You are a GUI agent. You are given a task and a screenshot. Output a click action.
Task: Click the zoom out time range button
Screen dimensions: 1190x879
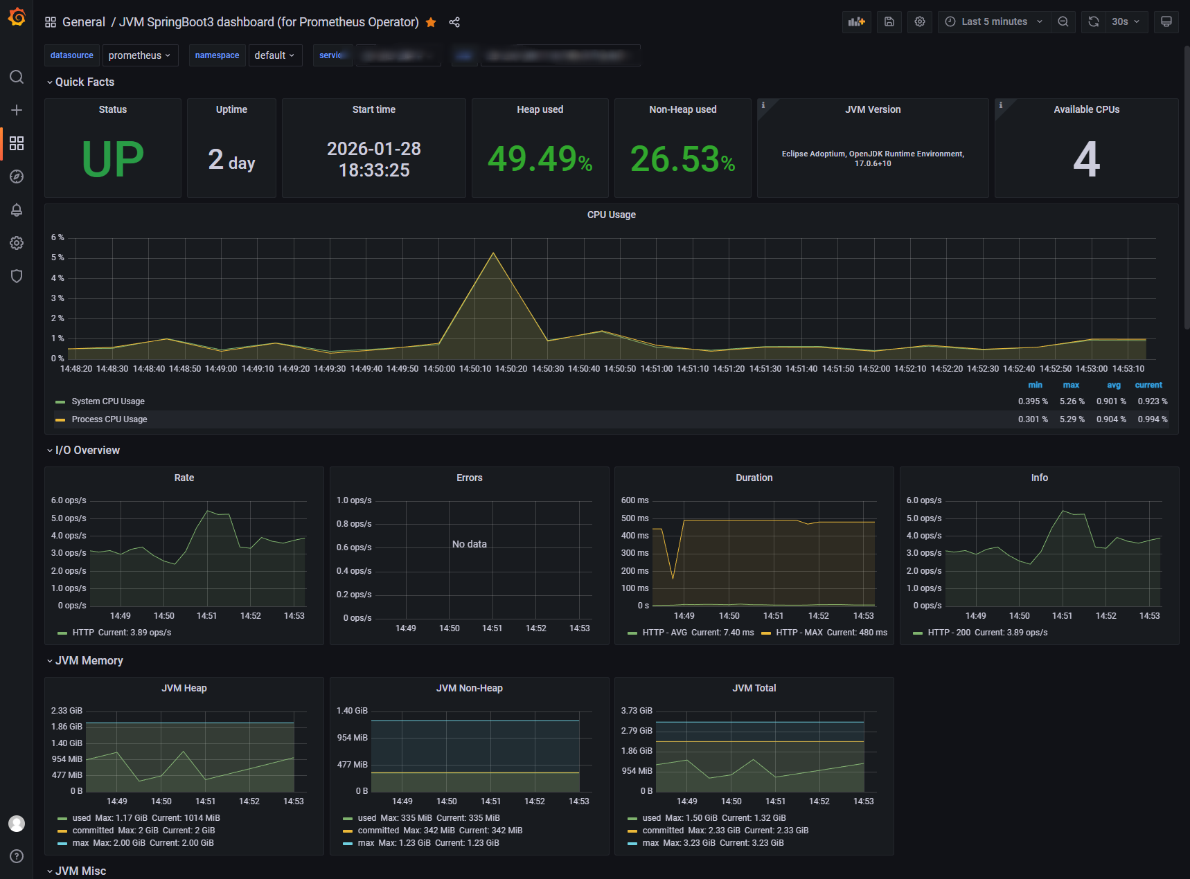tap(1063, 21)
